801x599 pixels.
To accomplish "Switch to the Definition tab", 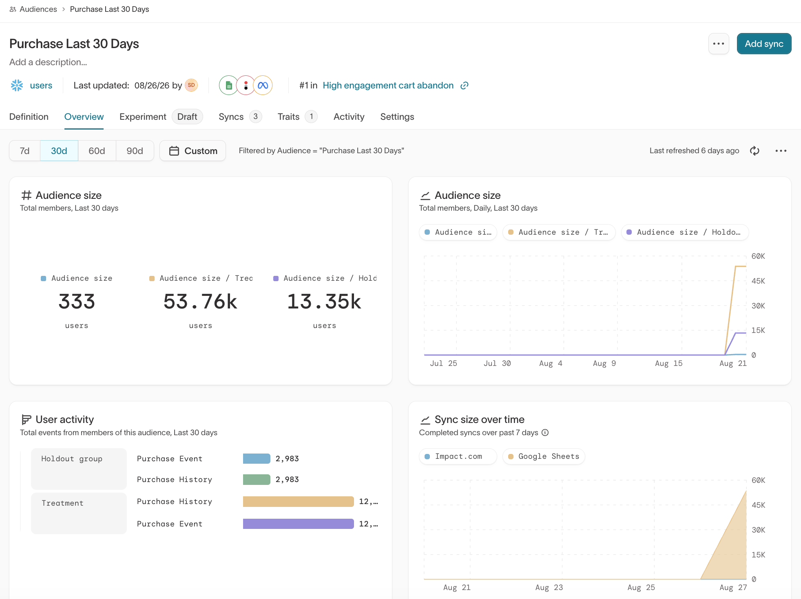I will click(29, 117).
